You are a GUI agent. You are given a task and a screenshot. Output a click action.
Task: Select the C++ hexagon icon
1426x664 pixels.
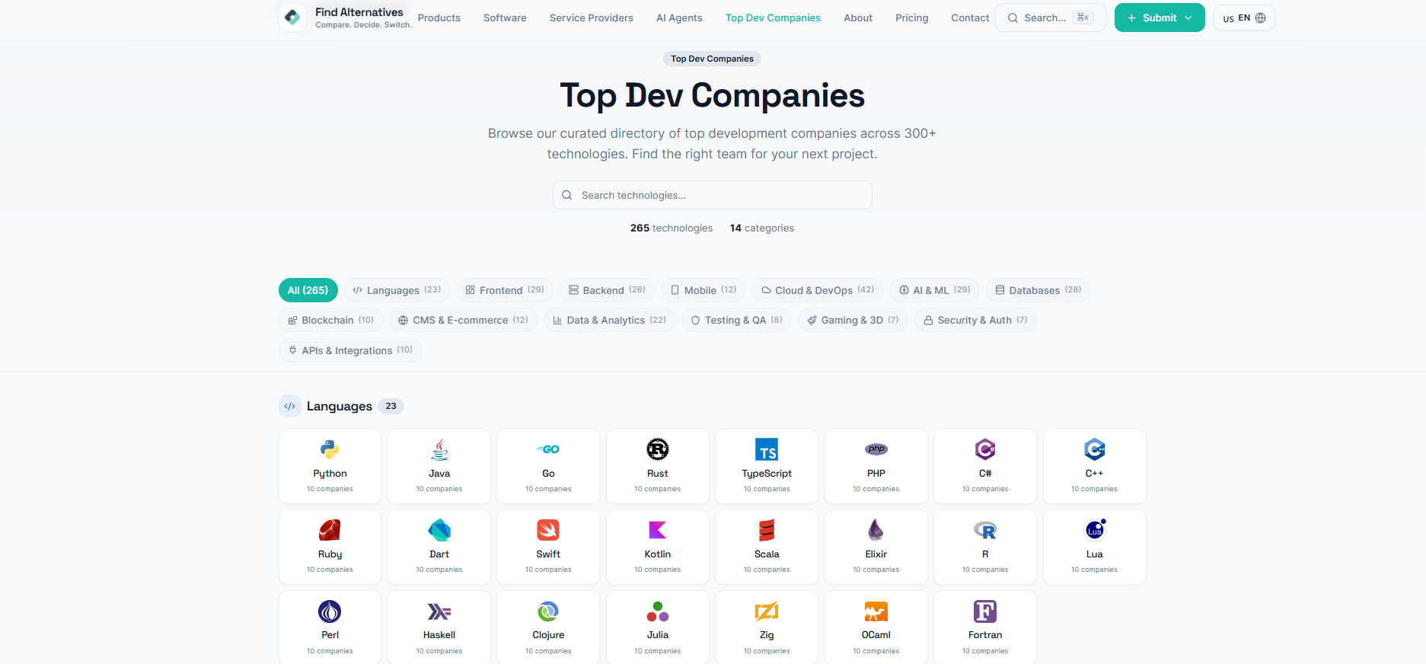click(1095, 449)
